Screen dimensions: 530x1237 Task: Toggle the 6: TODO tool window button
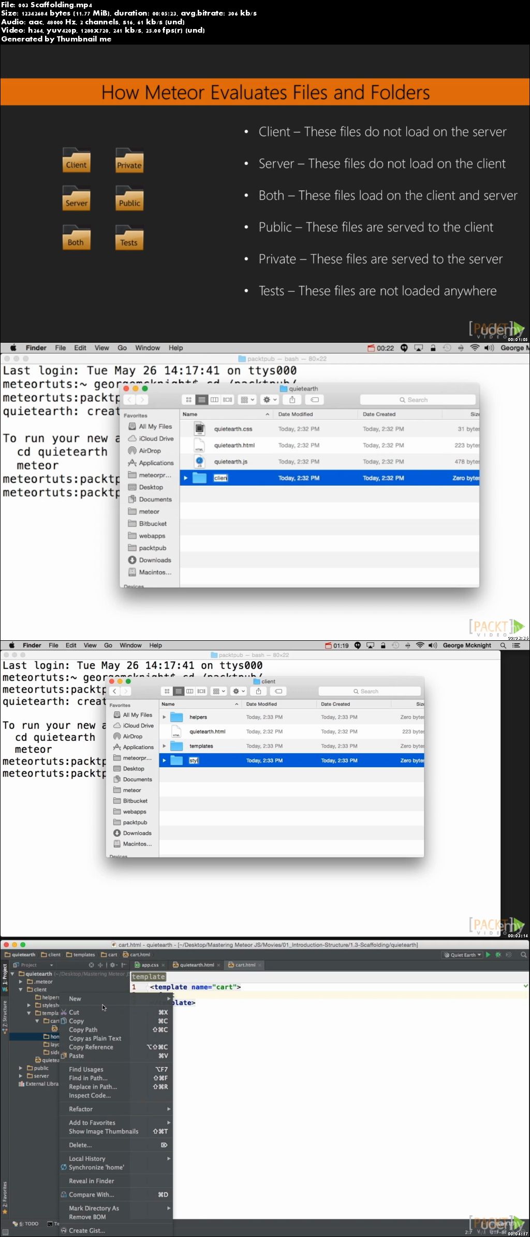tap(26, 1224)
